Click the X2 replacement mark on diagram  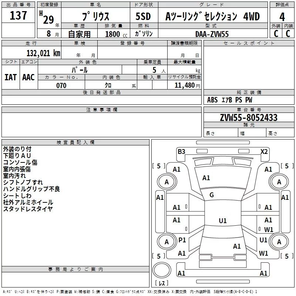pos(264,151)
